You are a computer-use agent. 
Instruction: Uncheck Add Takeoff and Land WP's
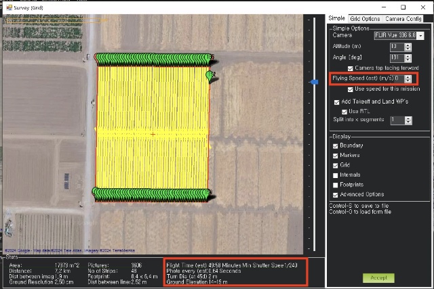(337, 102)
